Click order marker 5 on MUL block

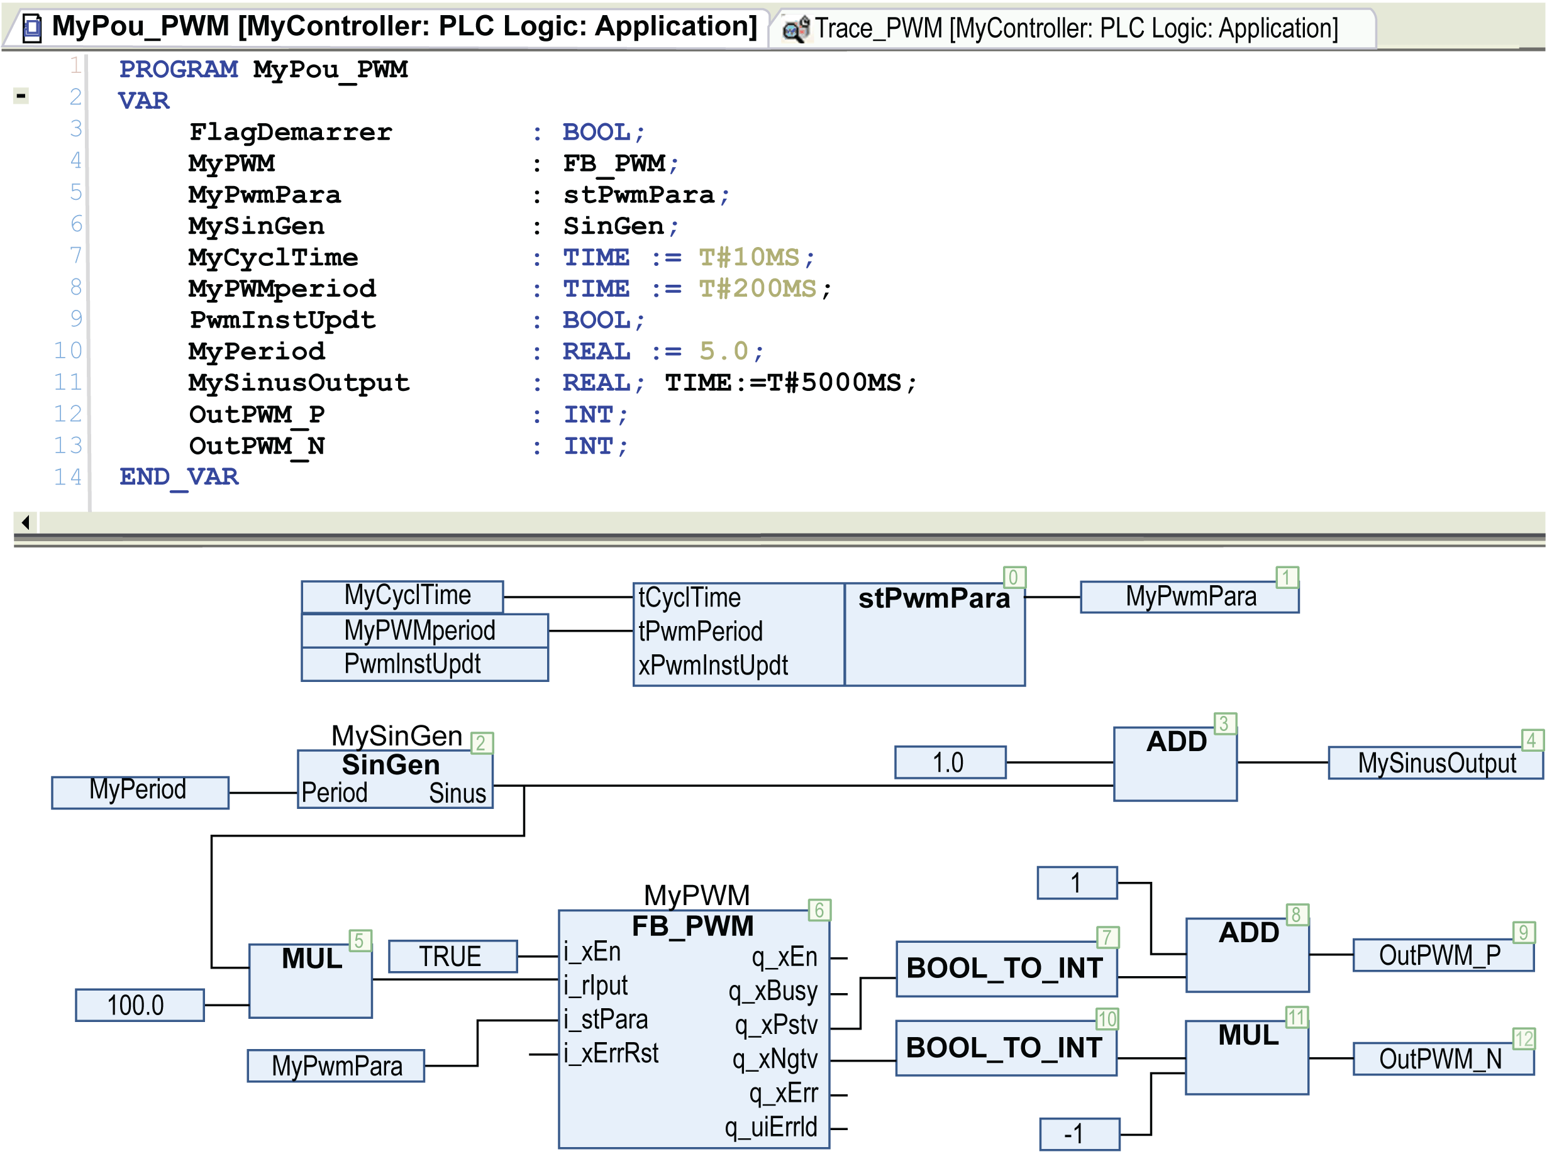click(x=360, y=941)
